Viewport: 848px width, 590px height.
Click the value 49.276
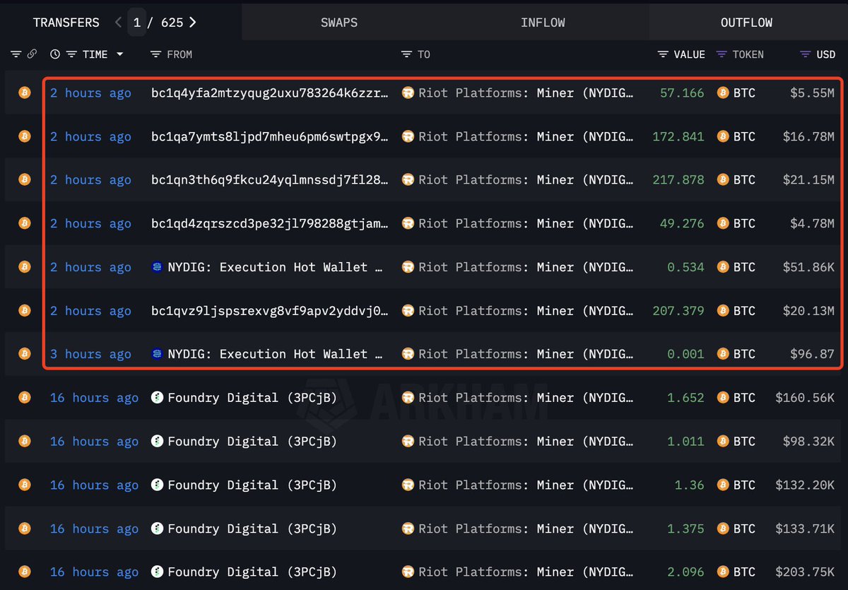(x=682, y=223)
